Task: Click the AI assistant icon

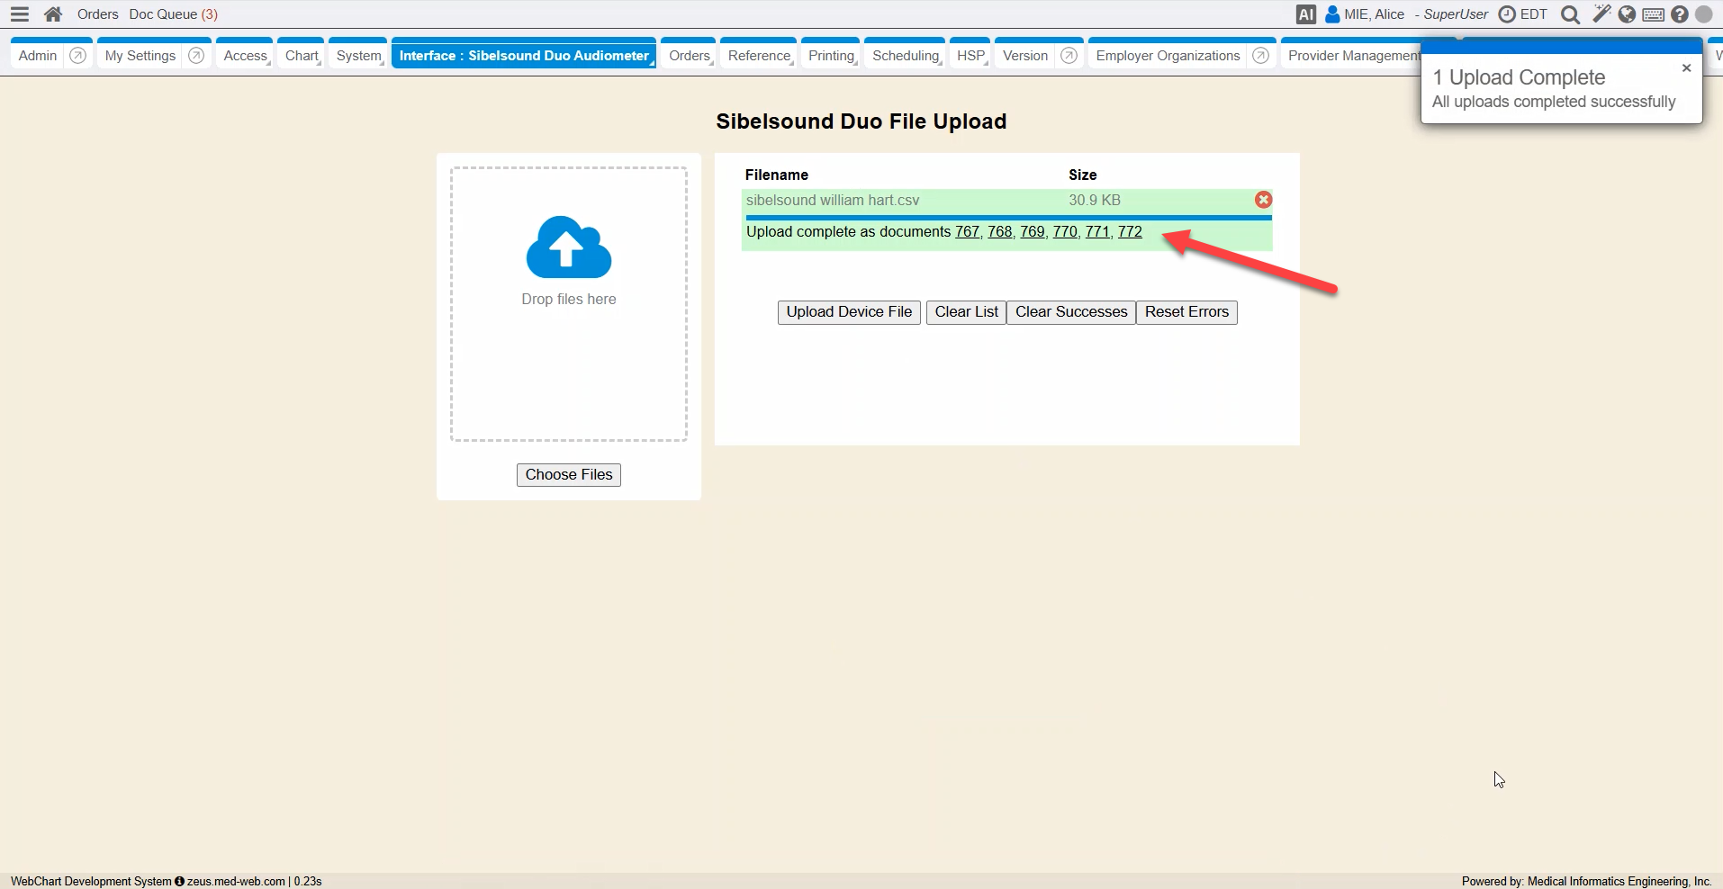Action: pyautogui.click(x=1305, y=14)
